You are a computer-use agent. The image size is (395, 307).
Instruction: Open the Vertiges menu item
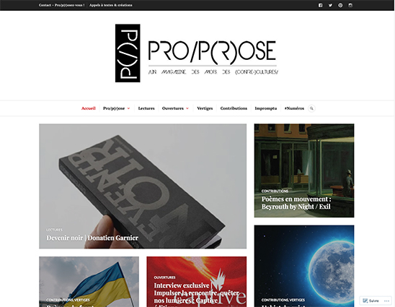205,108
